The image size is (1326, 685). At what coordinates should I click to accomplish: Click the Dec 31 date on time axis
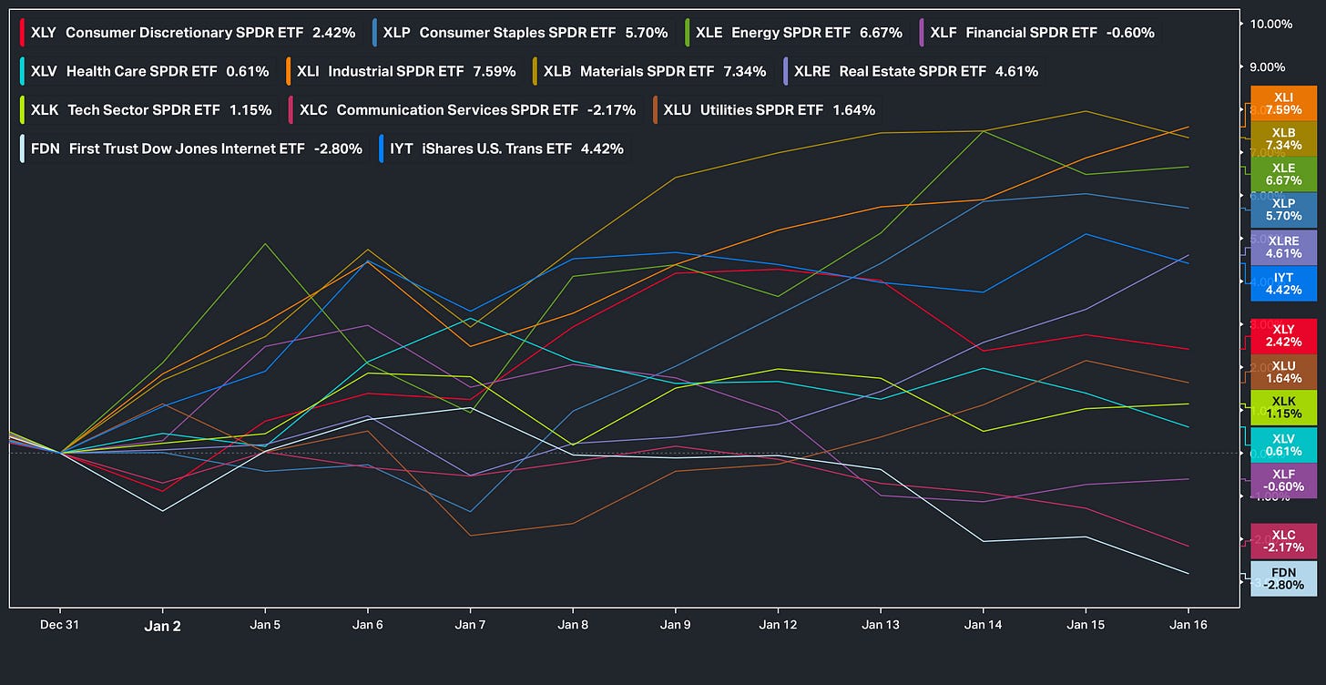pos(60,625)
